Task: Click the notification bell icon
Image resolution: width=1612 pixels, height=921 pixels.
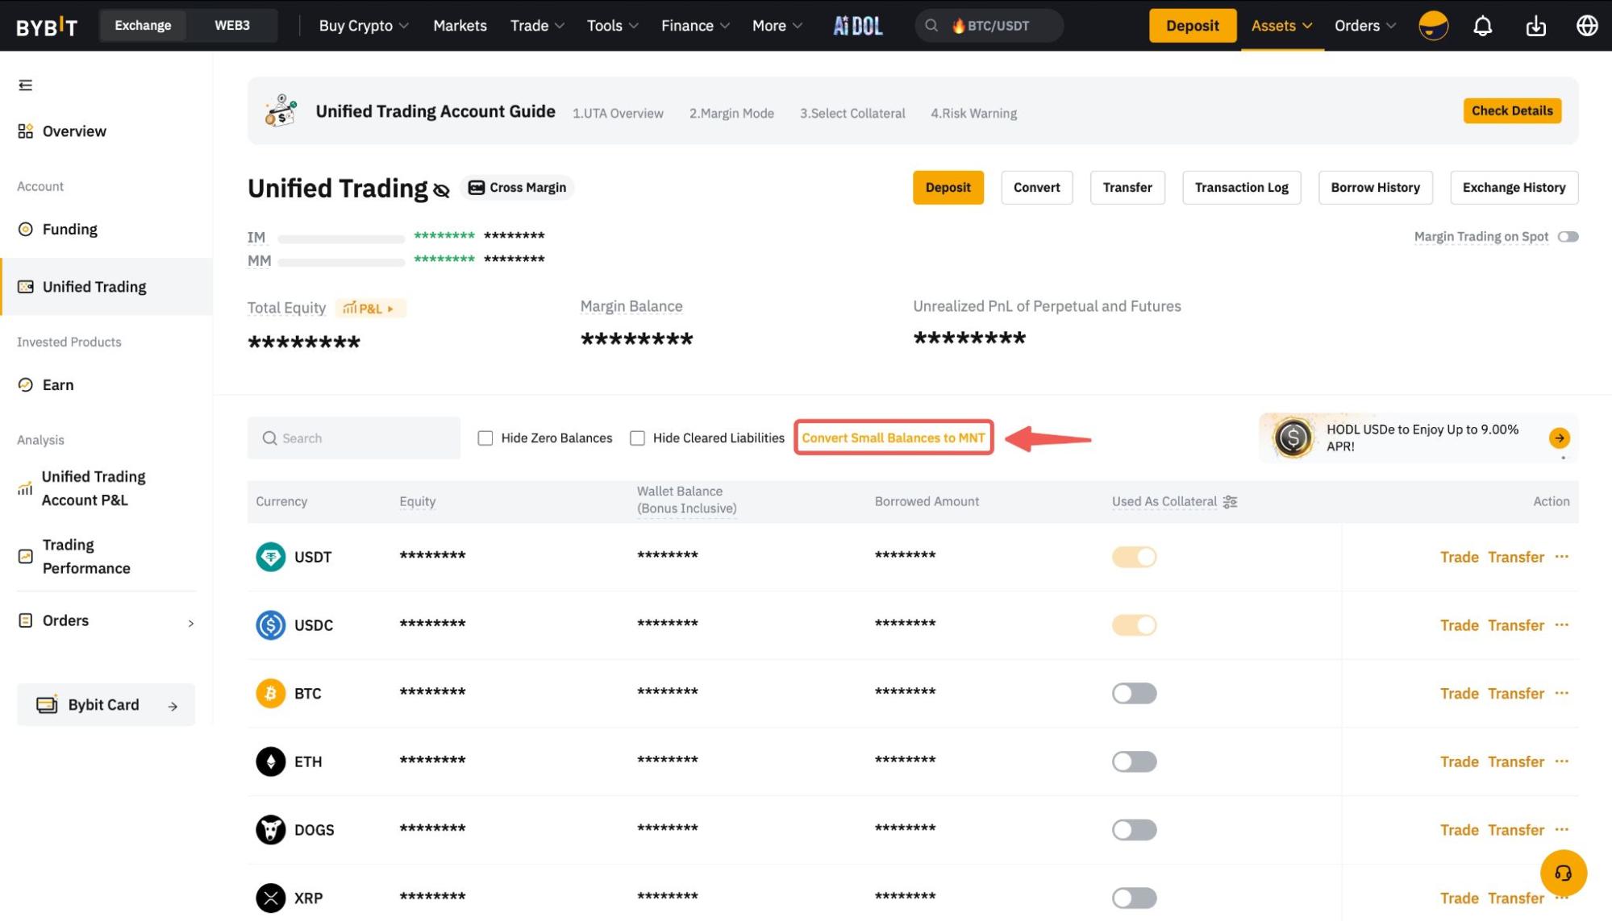Action: pos(1482,26)
